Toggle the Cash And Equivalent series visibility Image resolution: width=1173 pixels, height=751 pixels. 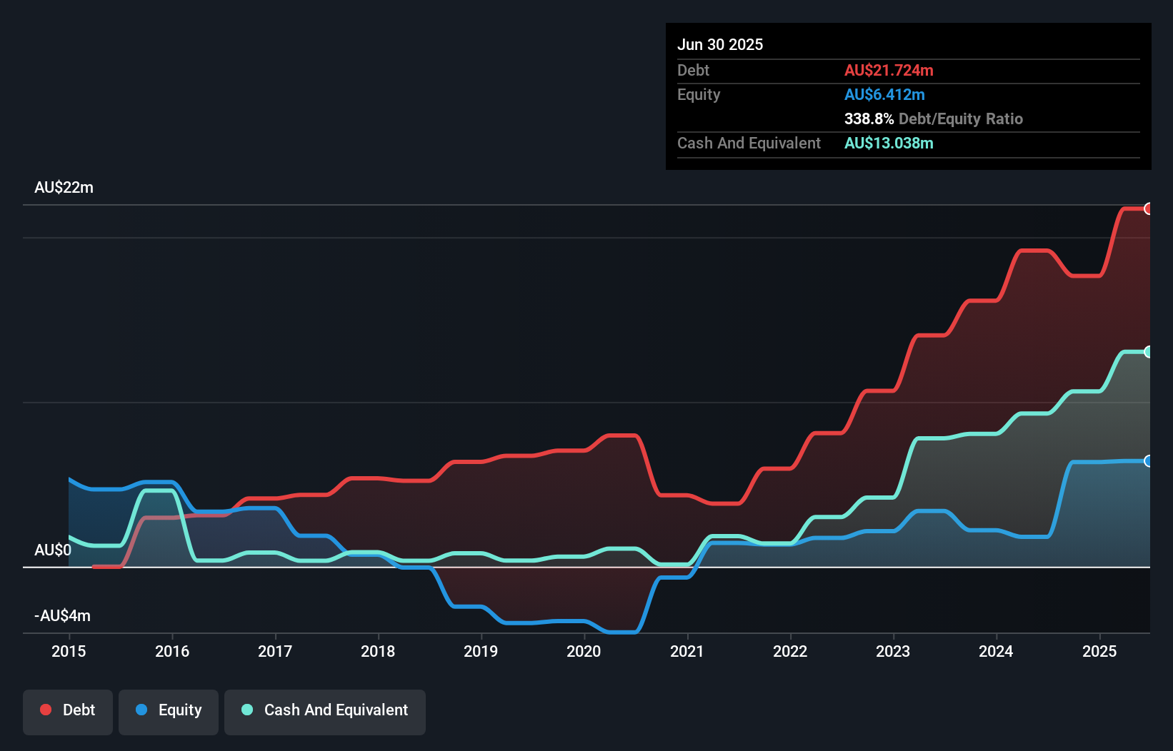click(x=324, y=710)
